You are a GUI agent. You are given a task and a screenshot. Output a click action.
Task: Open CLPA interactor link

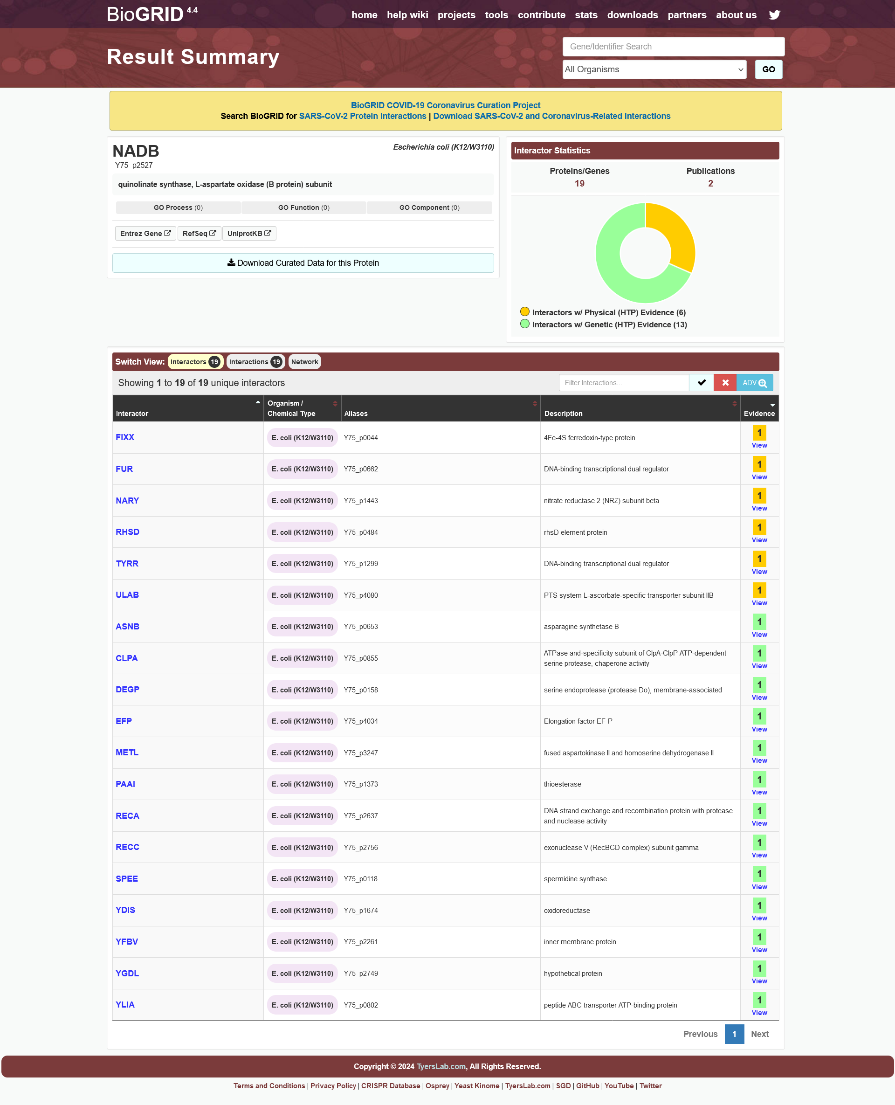tap(126, 658)
